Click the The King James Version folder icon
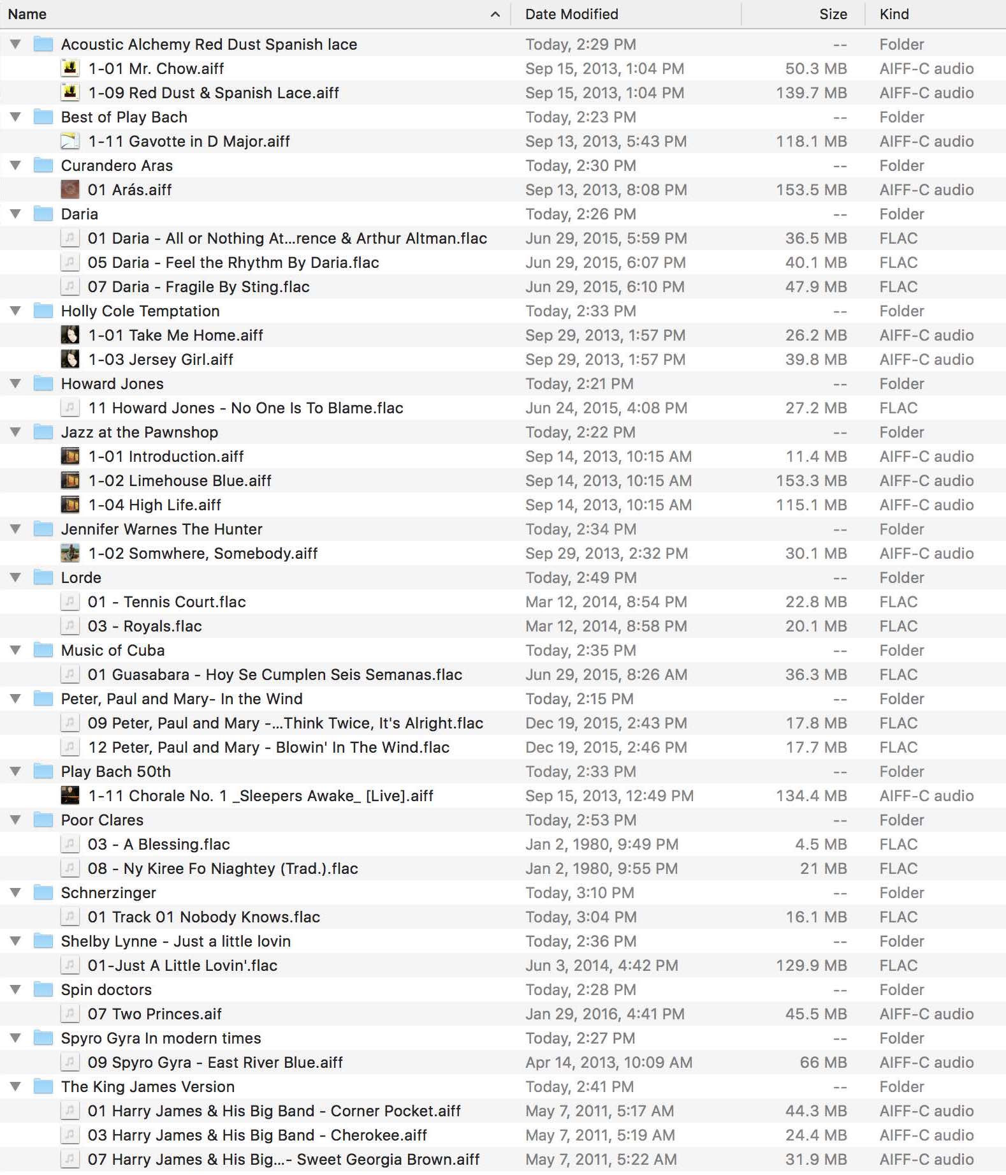The width and height of the screenshot is (1006, 1175). 43,1086
